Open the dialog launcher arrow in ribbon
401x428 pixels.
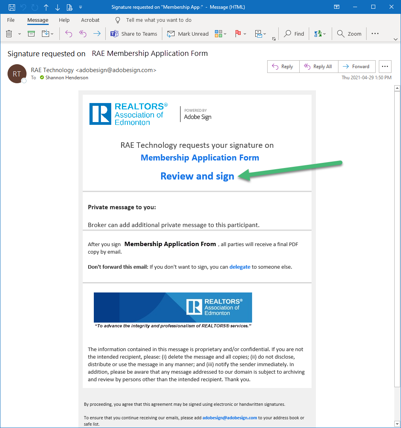tap(274, 39)
